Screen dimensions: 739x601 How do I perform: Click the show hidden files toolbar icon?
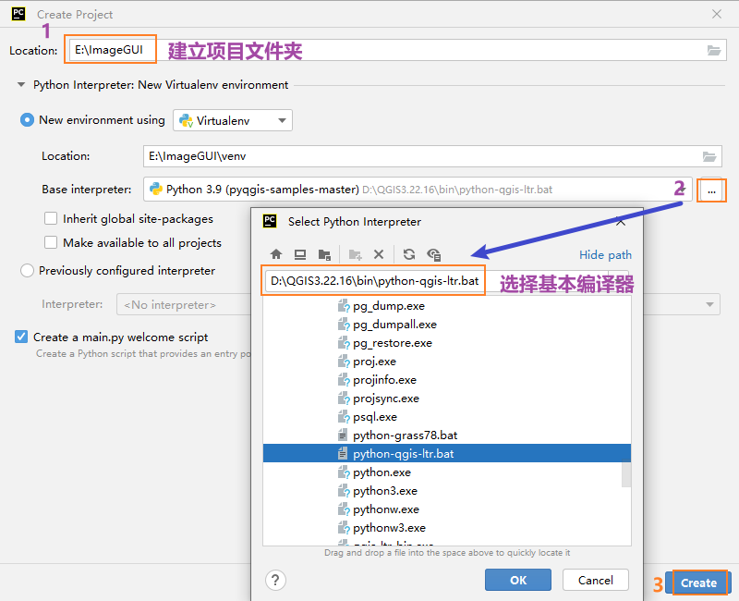coord(433,255)
